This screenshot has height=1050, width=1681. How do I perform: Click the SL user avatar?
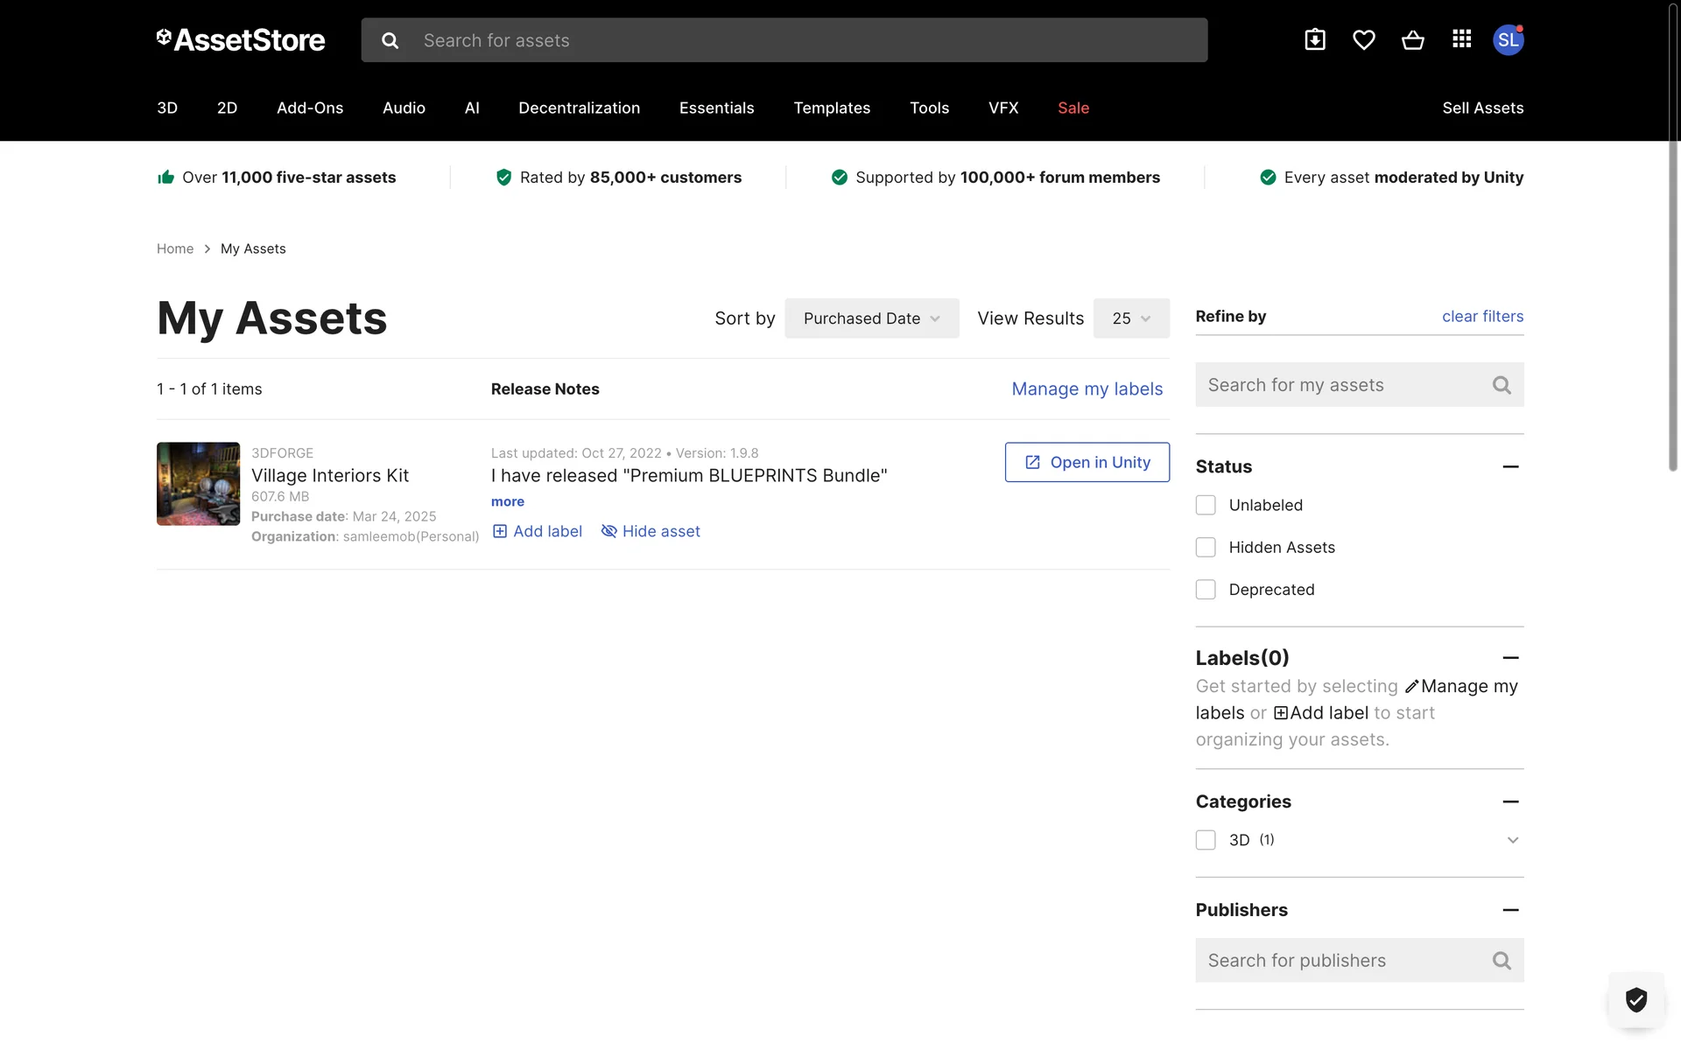point(1508,39)
